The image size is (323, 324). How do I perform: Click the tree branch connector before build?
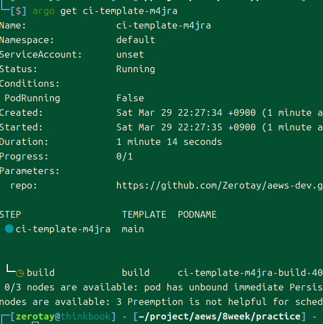pos(11,268)
